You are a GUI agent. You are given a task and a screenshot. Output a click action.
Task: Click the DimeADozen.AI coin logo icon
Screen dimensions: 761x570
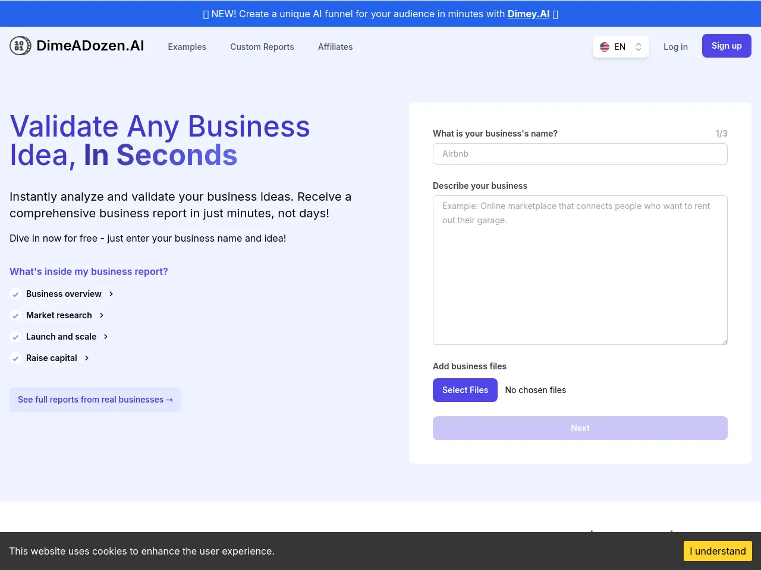click(20, 46)
